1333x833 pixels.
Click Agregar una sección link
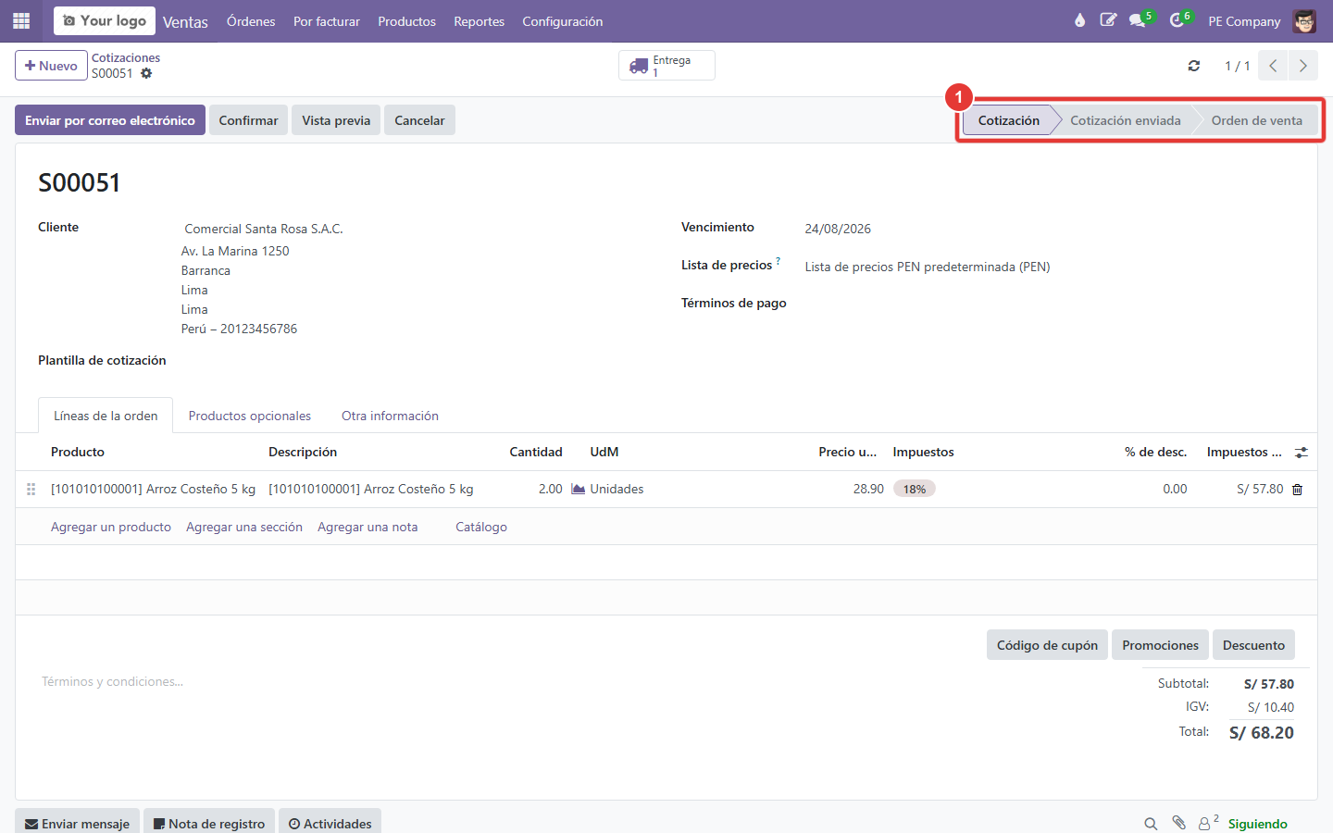click(x=244, y=527)
